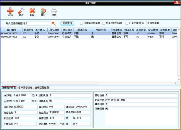181x130 pixels.
Task: Click the 客户编号 column header
Action: 11,30
